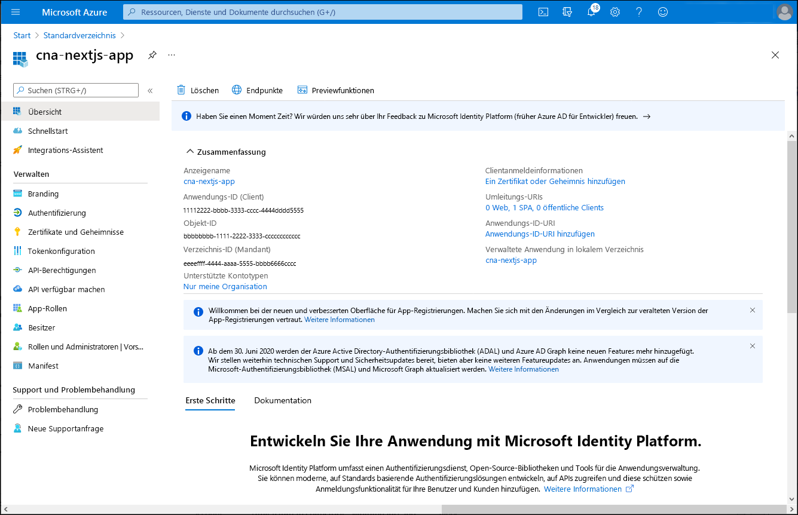This screenshot has width=798, height=515.
Task: Select the Objekt-ID value bbbbbbbb-1111
Action: click(242, 237)
